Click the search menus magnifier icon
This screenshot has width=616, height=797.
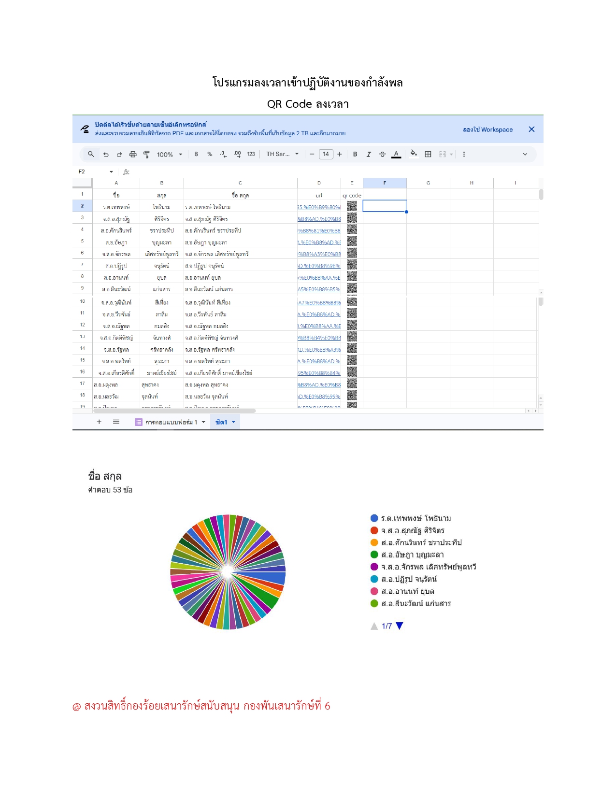[91, 154]
